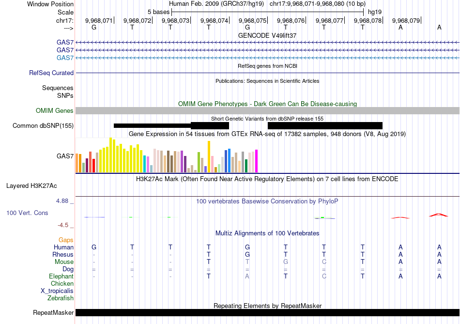Click position label 9,968,079 on the ruler
This screenshot has width=460, height=324.
click(x=406, y=20)
